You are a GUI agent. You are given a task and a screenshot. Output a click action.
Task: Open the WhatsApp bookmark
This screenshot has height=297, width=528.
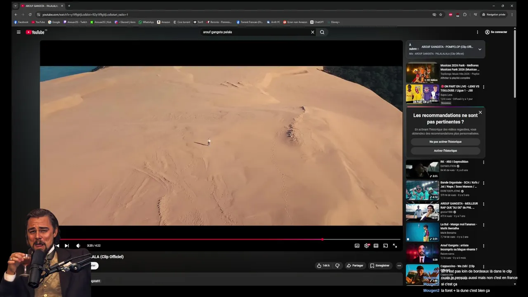tap(146, 22)
